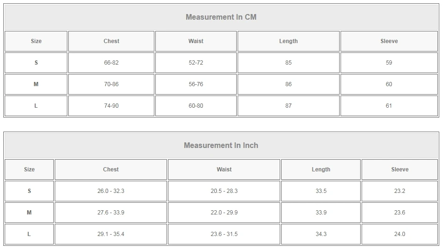The image size is (443, 251).
Task: Click the 74-90 chest value
Action: click(111, 106)
